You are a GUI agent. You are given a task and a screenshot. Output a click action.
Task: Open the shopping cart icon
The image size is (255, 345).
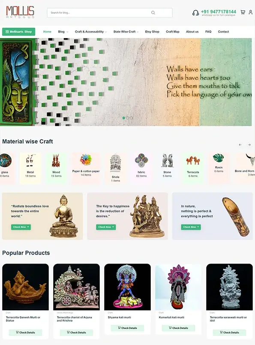[x=243, y=12]
